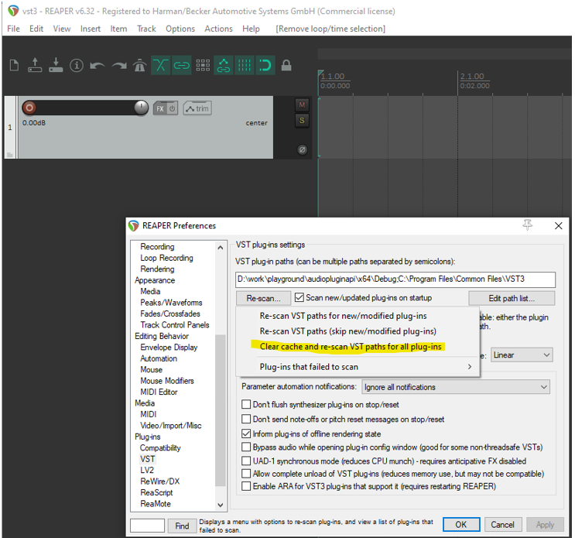
Task: Click Remove loop/time selection action
Action: pos(330,29)
